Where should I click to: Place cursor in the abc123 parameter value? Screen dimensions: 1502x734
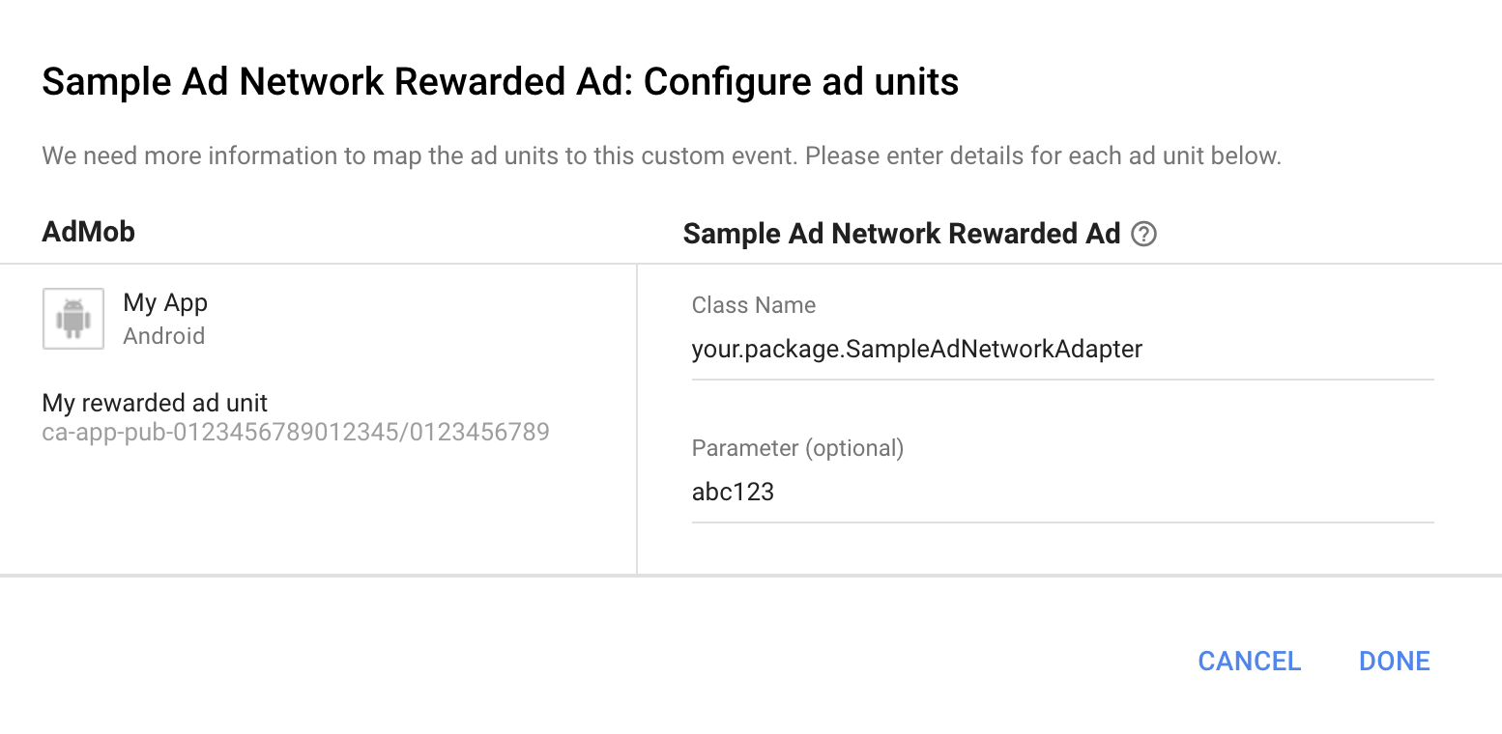733,492
